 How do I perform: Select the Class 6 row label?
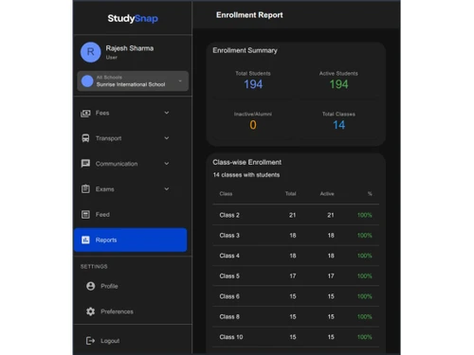pyautogui.click(x=229, y=296)
